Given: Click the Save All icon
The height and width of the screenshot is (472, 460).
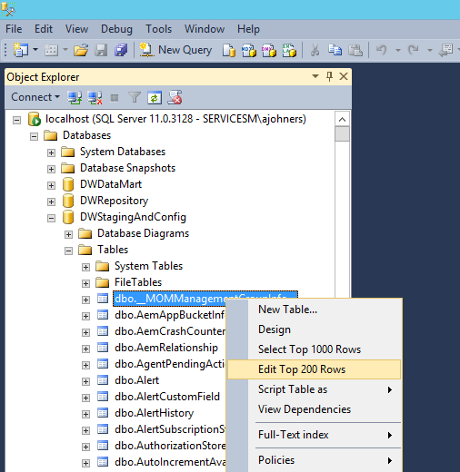Looking at the screenshot, I should (x=121, y=50).
